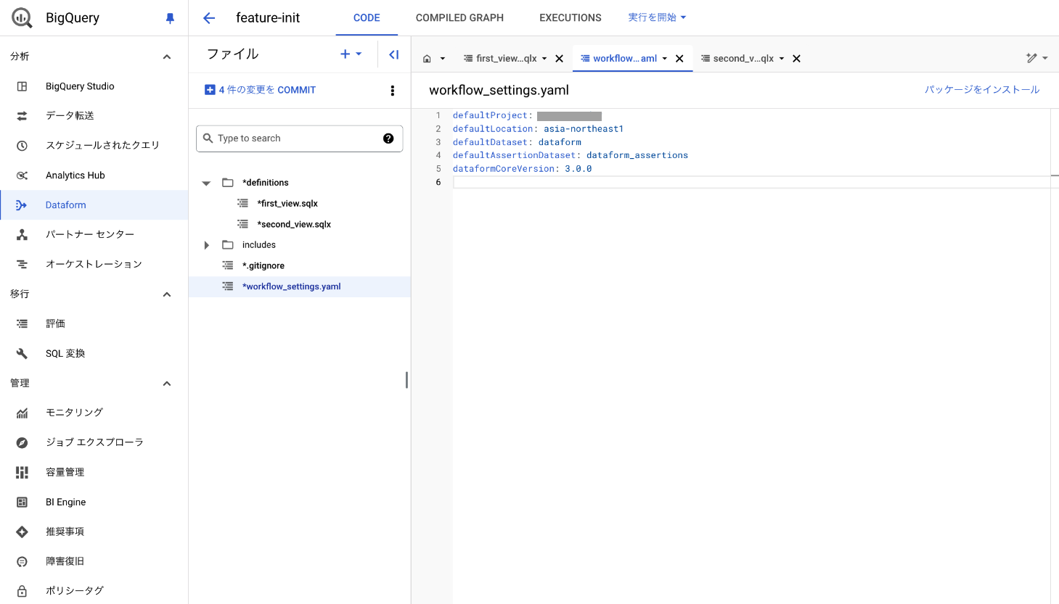Open the commit more-options menu

point(393,91)
